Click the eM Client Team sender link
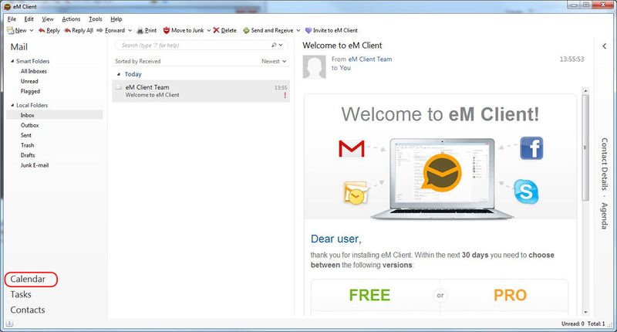This screenshot has height=332, width=617. point(370,59)
